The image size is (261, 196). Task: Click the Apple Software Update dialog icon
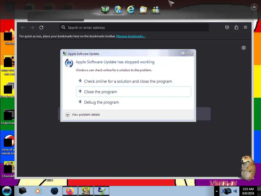point(65,54)
